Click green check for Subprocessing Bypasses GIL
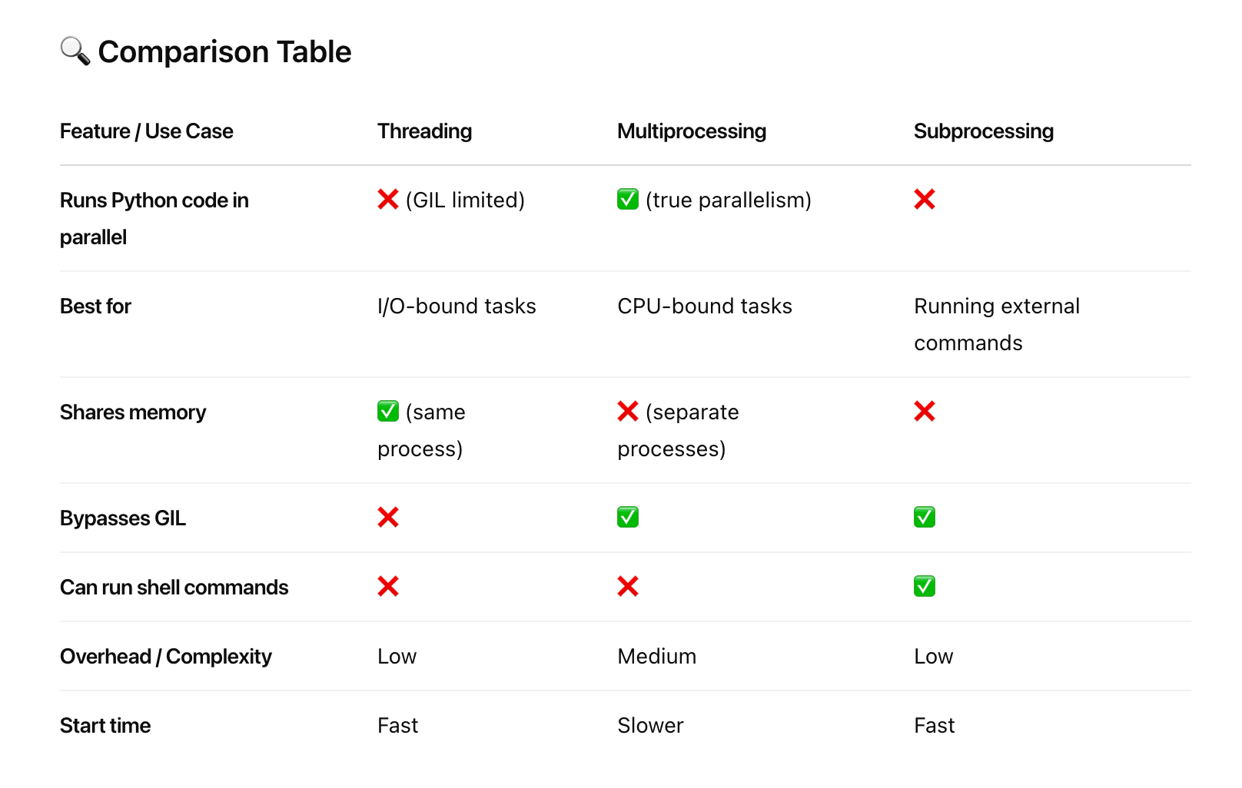Viewport: 1242px width, 788px height. pos(925,518)
